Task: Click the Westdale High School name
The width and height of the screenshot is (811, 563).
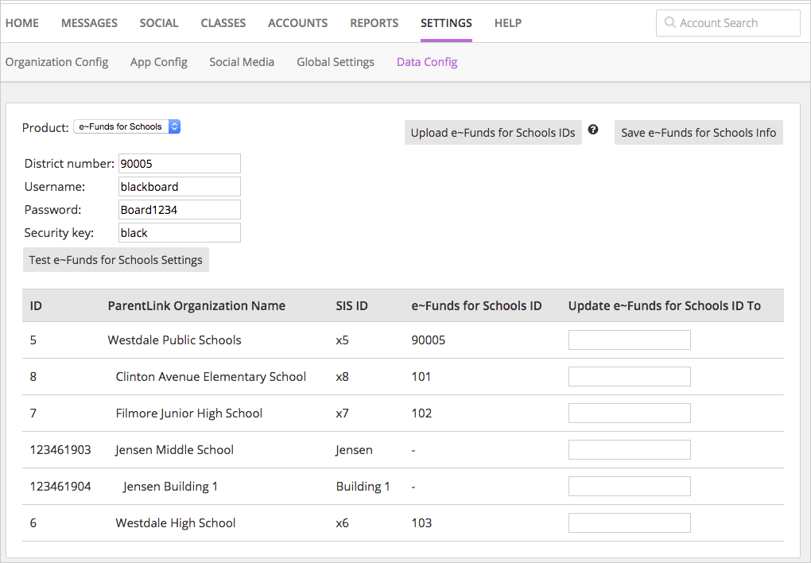Action: coord(176,523)
